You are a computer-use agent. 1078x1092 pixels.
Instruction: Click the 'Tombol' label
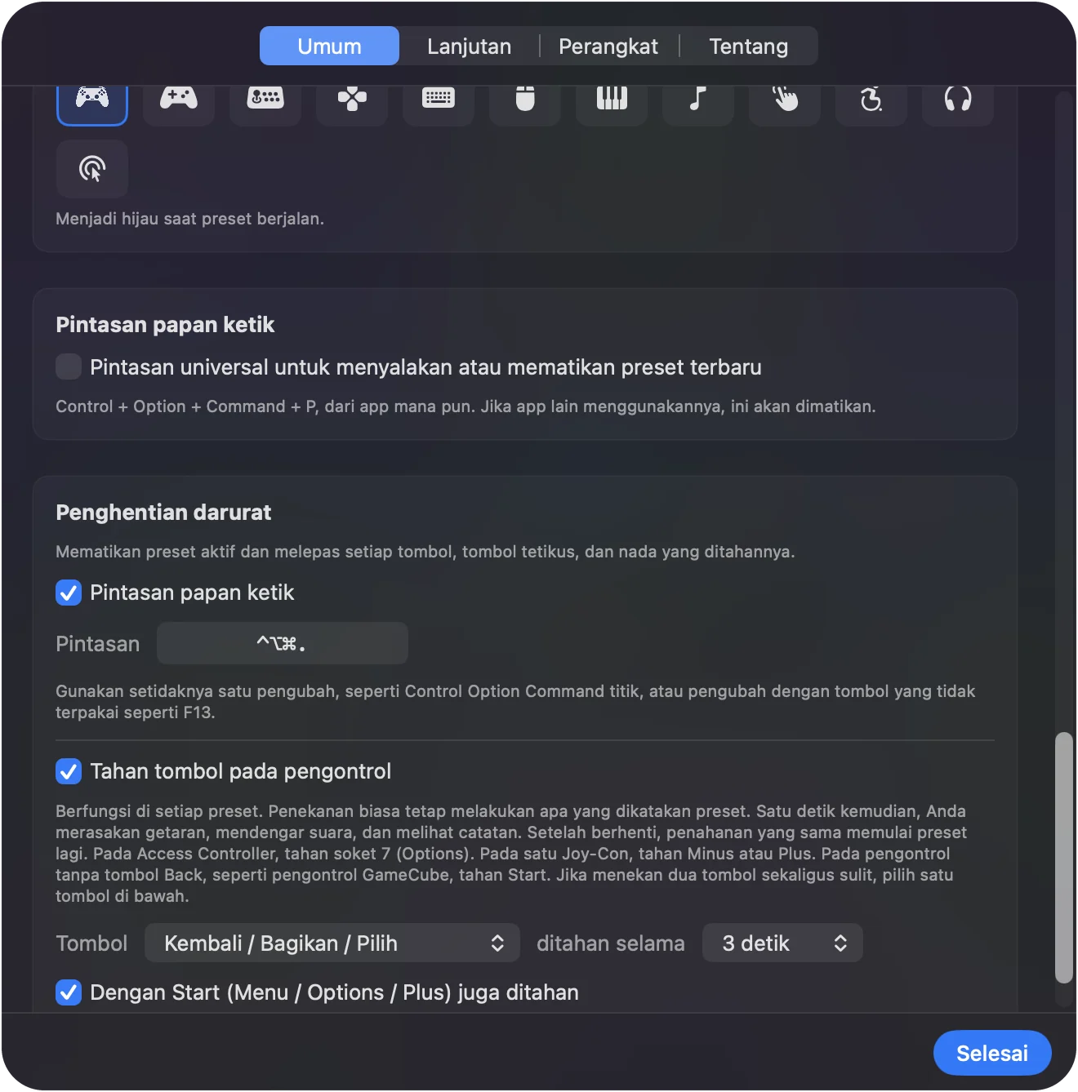click(x=91, y=943)
